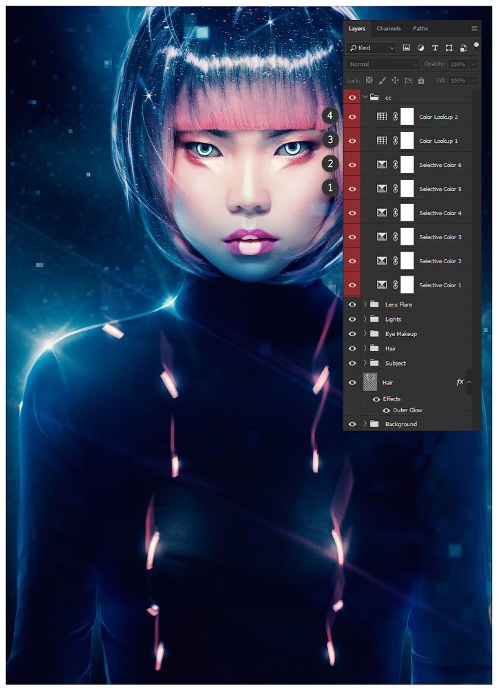The height and width of the screenshot is (690, 498).
Task: Click the lock all padlock icon
Action: (421, 80)
